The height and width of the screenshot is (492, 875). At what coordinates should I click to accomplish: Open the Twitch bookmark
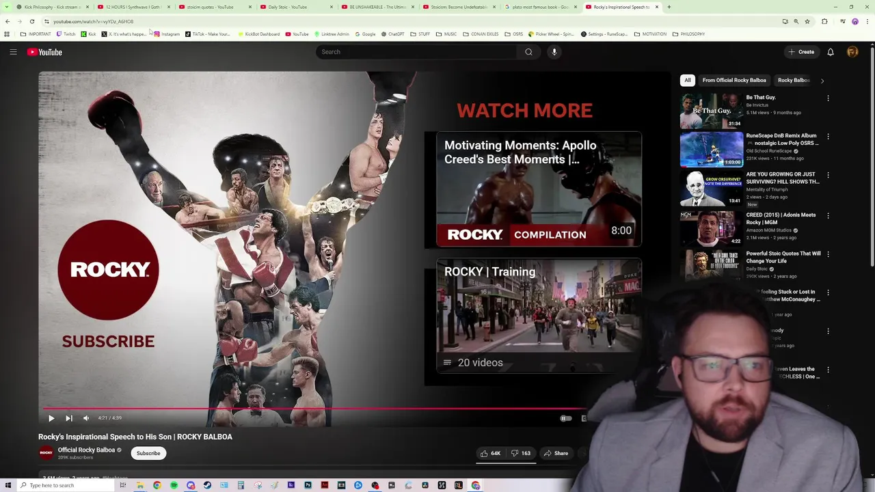(66, 34)
